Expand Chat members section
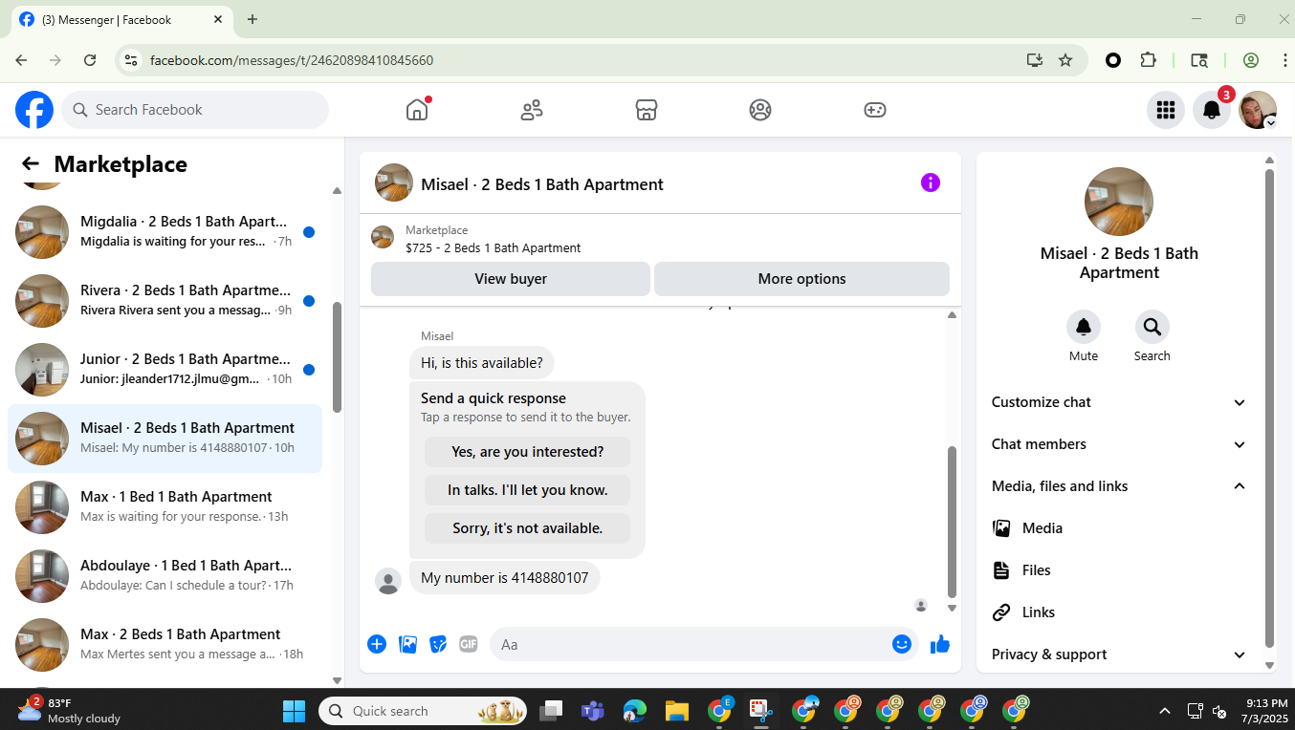 [x=1119, y=444]
